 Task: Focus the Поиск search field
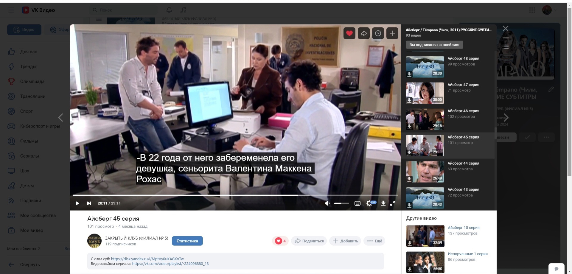[x=123, y=10]
